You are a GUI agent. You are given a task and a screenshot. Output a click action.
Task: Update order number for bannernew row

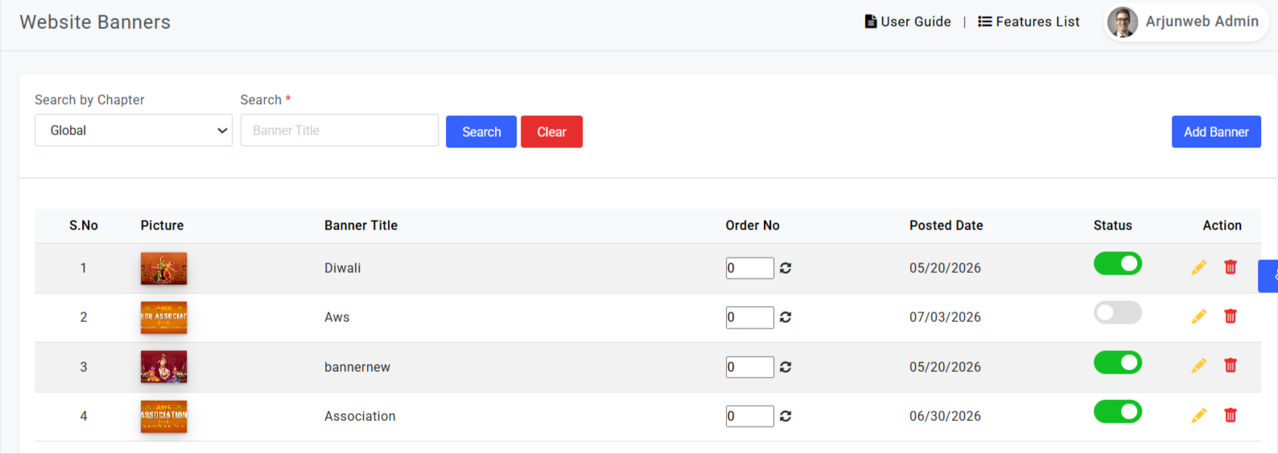(x=785, y=367)
